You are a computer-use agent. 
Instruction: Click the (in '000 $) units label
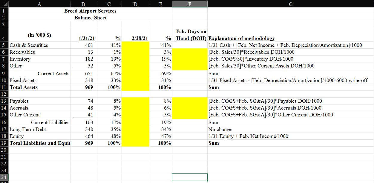39,35
